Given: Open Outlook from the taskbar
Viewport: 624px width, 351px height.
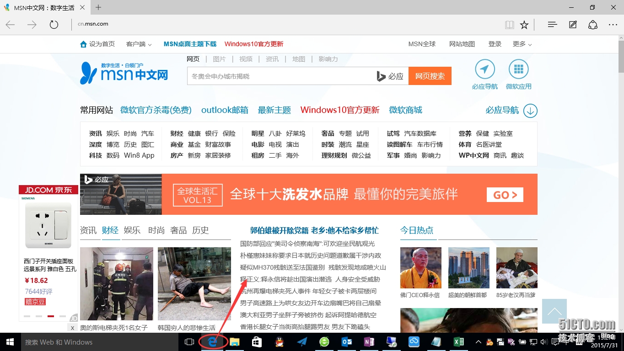Looking at the screenshot, I should [x=347, y=342].
